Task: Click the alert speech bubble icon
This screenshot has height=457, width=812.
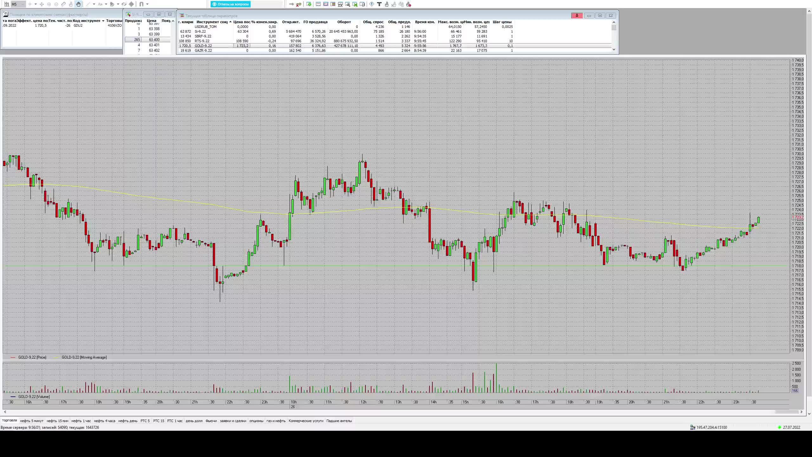Action: [372, 4]
